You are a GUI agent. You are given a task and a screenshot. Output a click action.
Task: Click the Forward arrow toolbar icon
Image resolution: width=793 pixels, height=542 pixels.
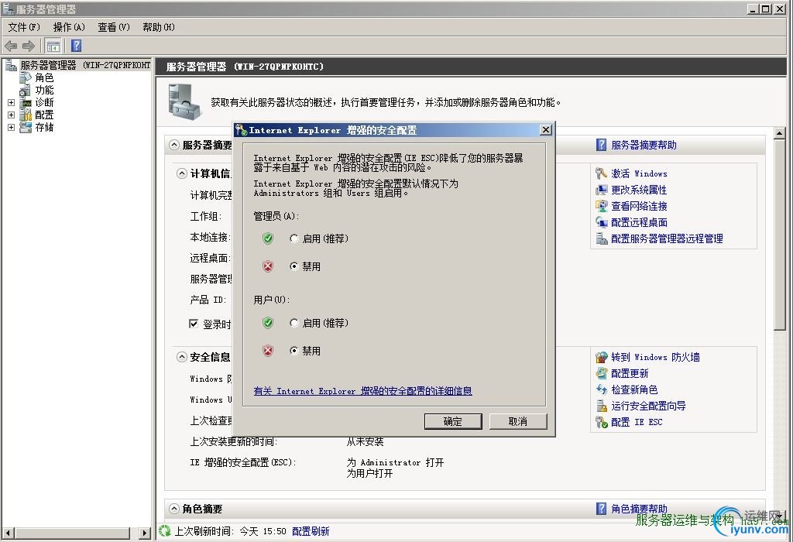click(x=29, y=46)
